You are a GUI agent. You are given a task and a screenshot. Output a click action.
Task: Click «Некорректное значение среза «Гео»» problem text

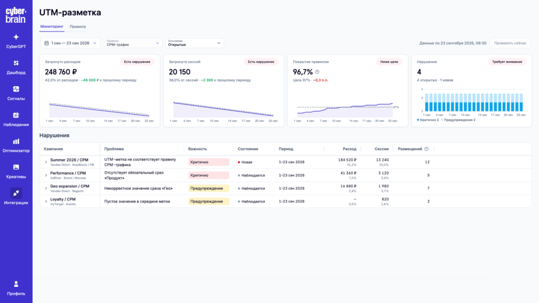pos(138,188)
